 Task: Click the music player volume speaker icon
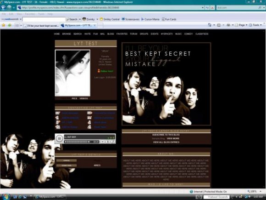point(89,142)
